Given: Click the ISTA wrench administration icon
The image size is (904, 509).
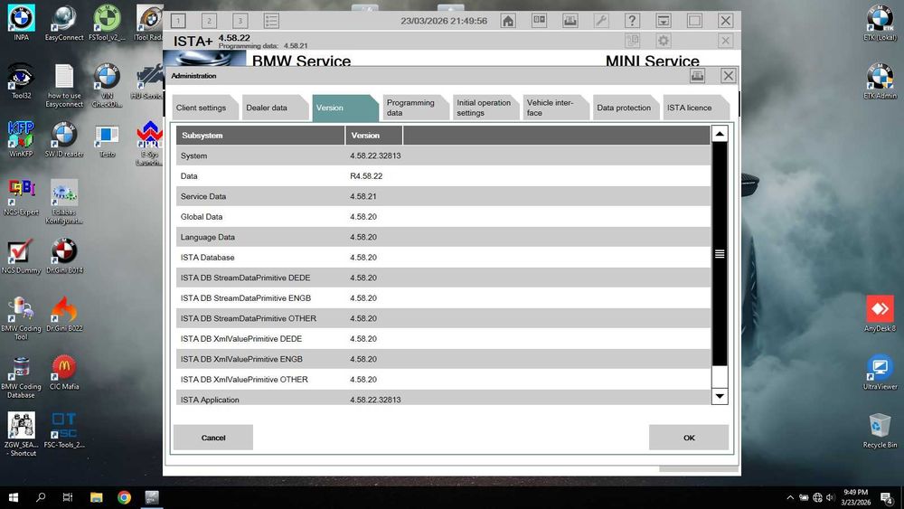Looking at the screenshot, I should pos(601,21).
